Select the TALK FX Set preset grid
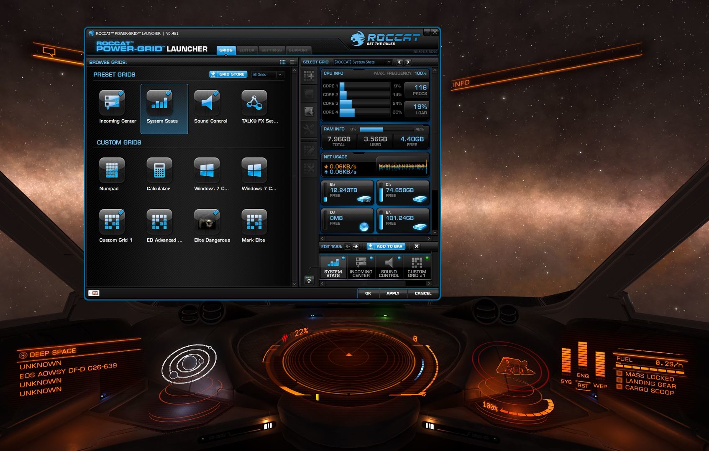 [x=254, y=103]
